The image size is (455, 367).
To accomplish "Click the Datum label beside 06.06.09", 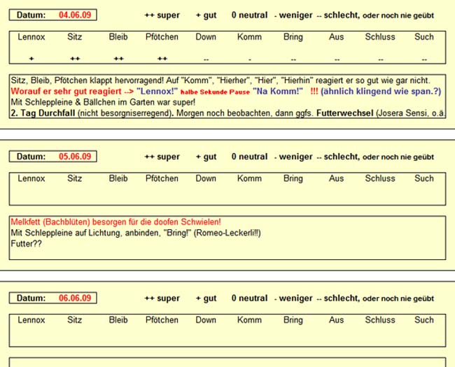I will click(x=31, y=298).
